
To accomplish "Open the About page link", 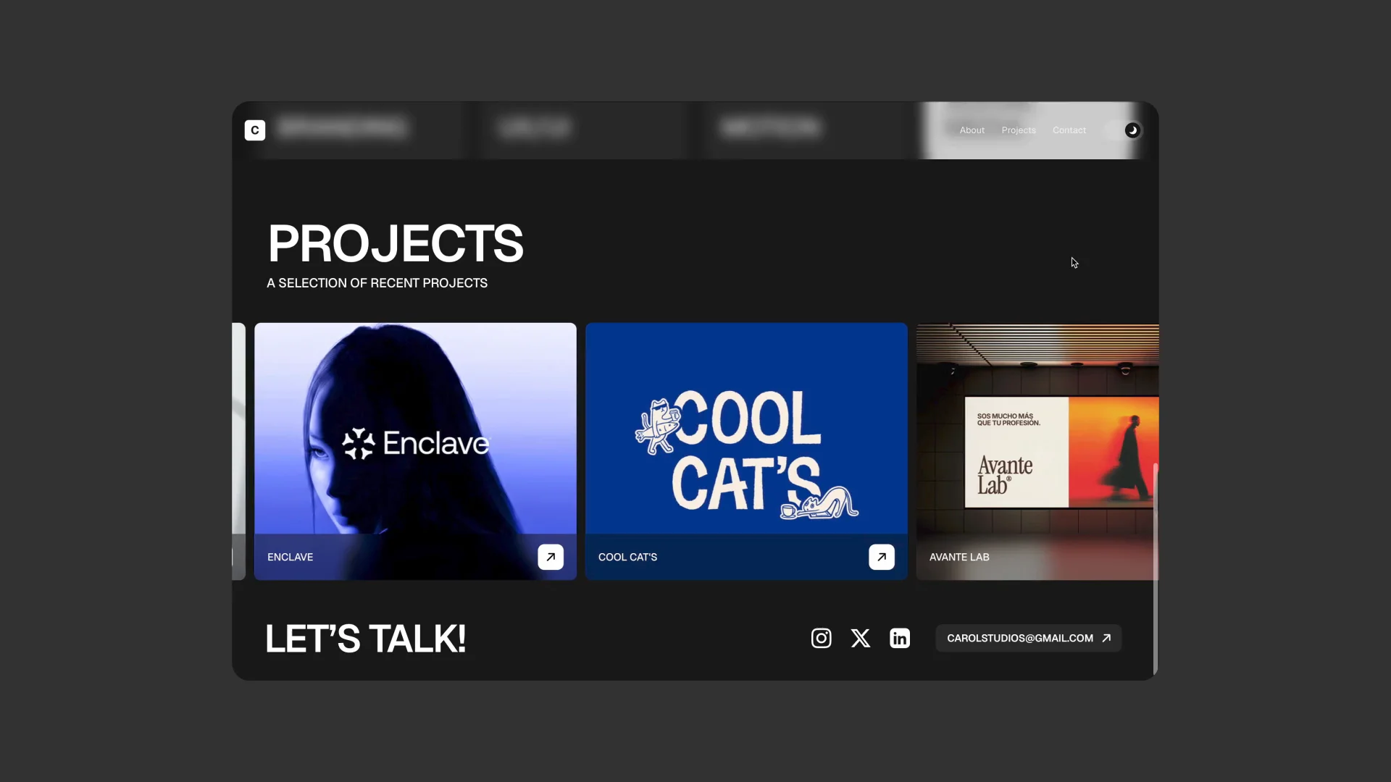I will tap(972, 130).
